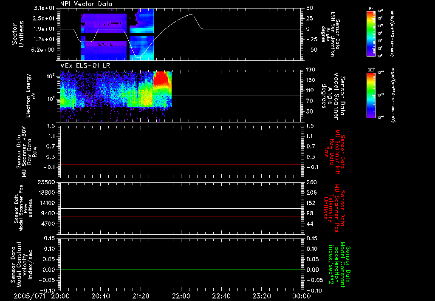435x301 pixels.
Task: Click the Electron Energy eV axis label
Action: (x=31, y=96)
